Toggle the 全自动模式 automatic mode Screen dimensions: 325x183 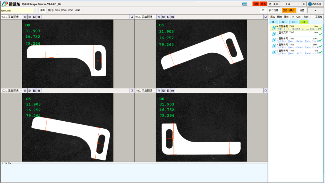(x=289, y=10)
